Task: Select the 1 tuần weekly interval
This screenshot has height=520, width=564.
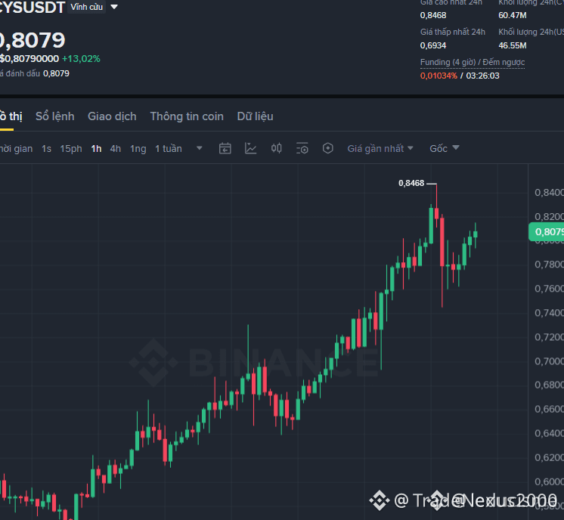Action: pos(169,149)
